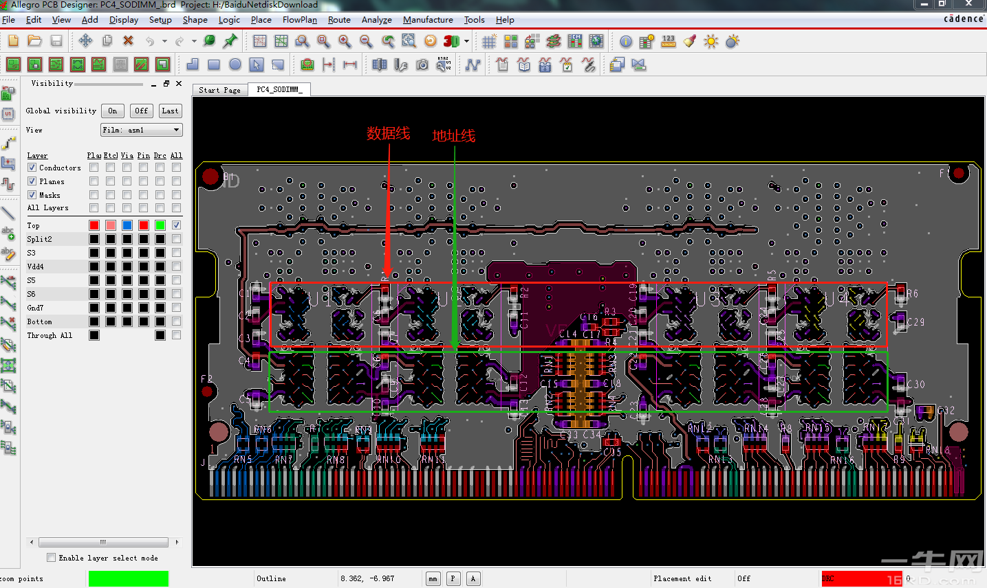Image resolution: width=987 pixels, height=588 pixels.
Task: Open the 3D viewer icon
Action: (451, 41)
